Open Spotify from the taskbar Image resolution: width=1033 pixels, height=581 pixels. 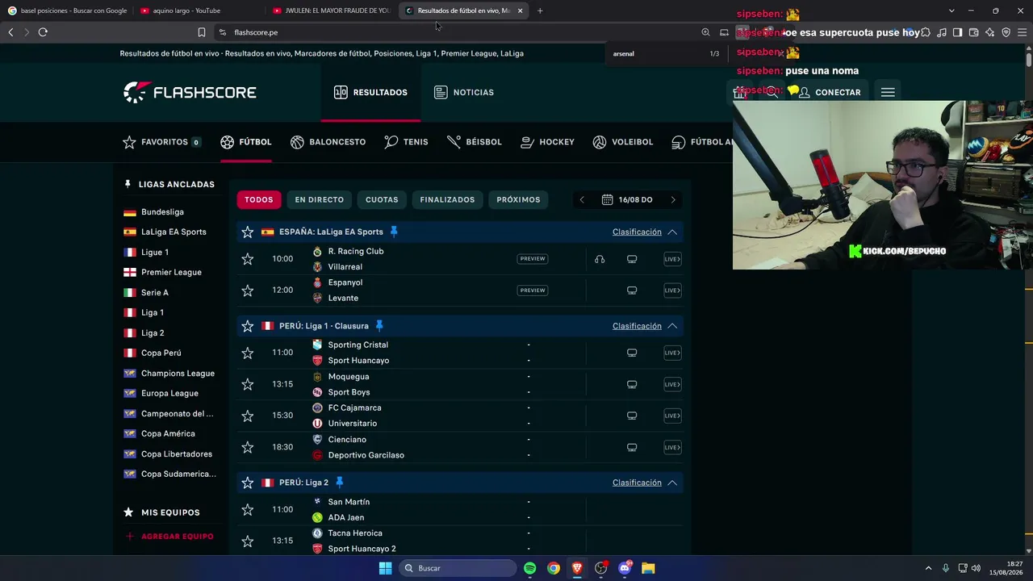click(529, 568)
